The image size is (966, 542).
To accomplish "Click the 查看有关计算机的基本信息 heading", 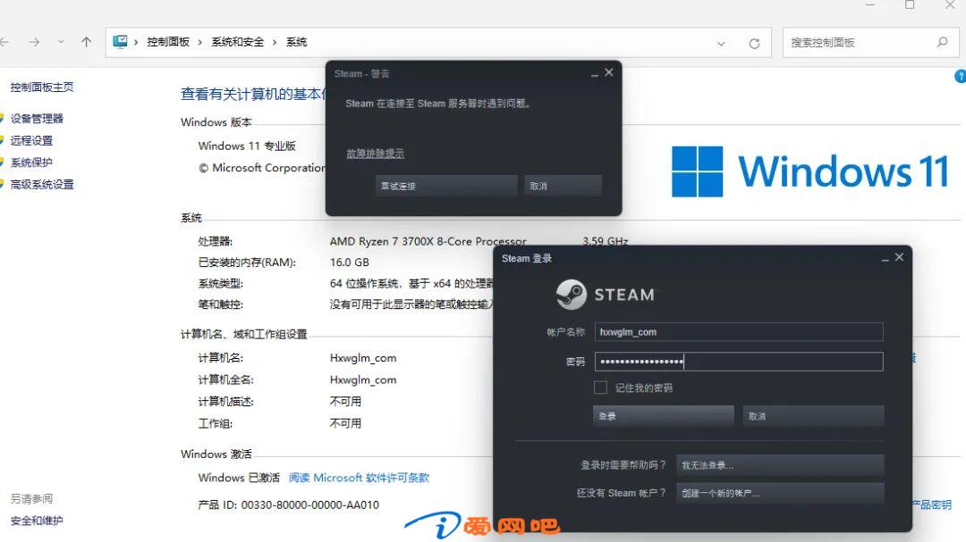I will click(253, 94).
